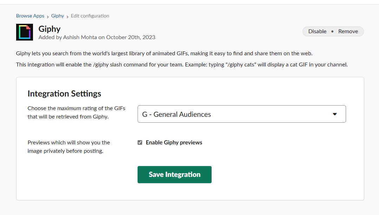Remove the Giphy integration
Viewport: 379px width, 215px height.
point(348,31)
